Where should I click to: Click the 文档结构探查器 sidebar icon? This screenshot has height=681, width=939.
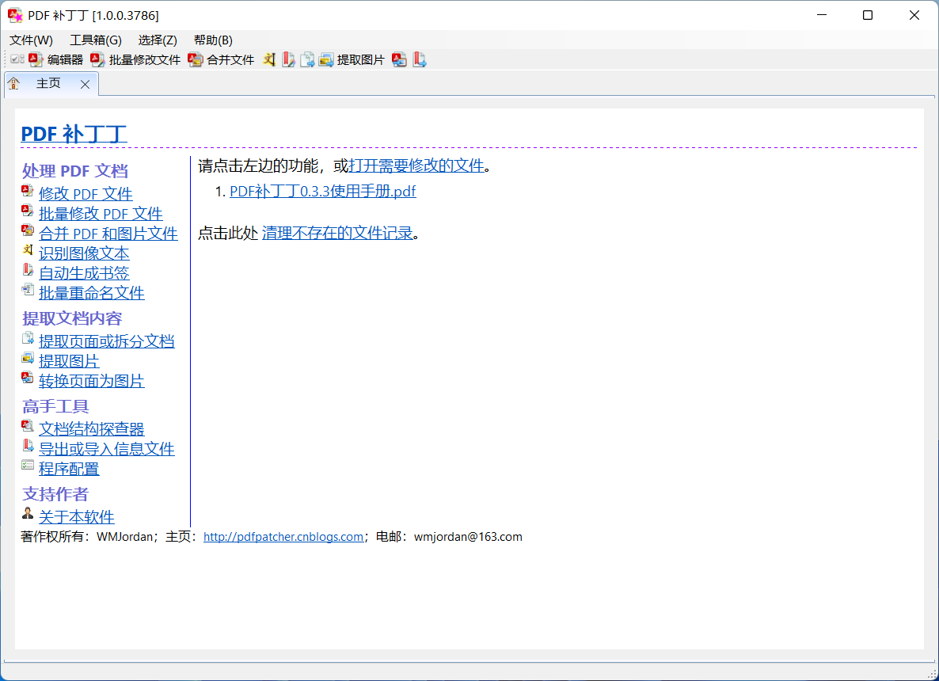(x=27, y=428)
